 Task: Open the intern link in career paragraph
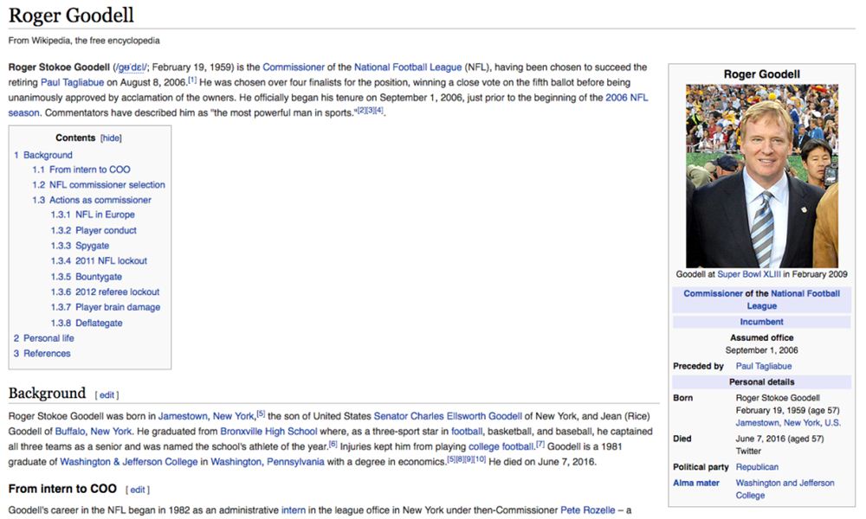point(294,510)
